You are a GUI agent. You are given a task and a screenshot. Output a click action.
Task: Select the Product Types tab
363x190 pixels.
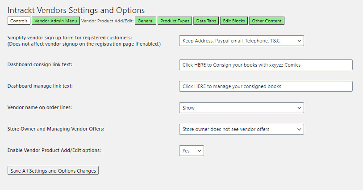pos(175,21)
